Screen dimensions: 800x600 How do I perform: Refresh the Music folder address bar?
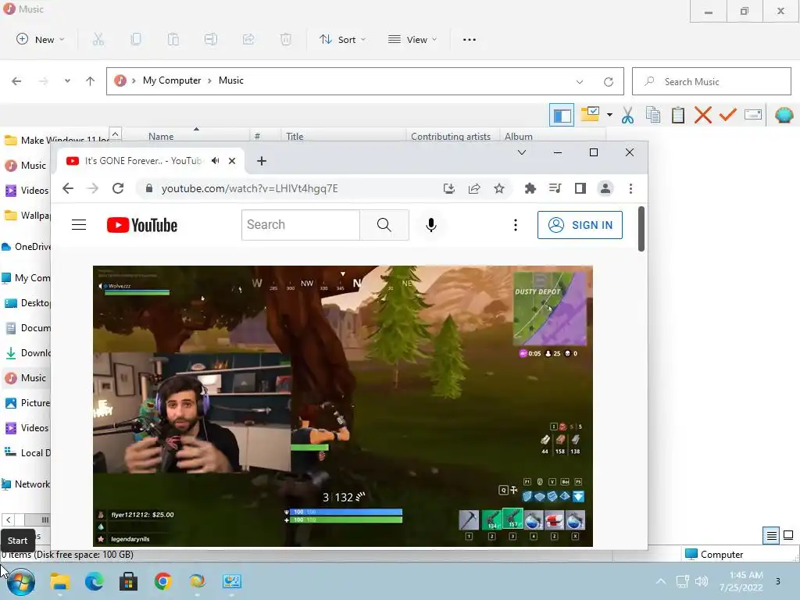[608, 81]
